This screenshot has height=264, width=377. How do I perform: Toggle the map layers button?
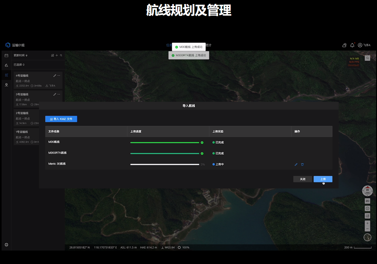367,216
